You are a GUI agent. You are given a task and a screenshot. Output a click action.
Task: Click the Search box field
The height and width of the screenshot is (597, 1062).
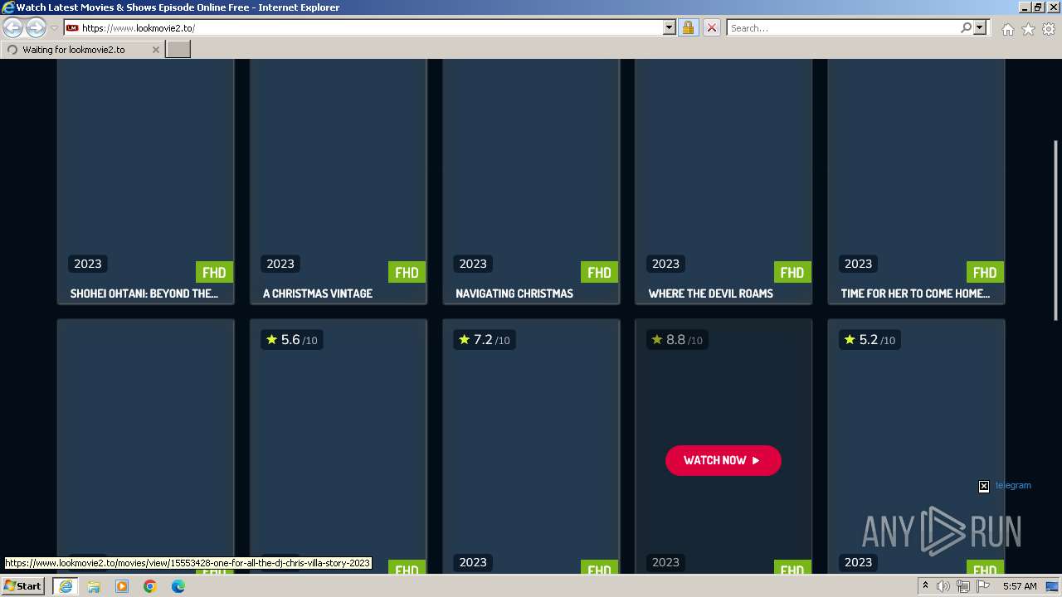[843, 27]
